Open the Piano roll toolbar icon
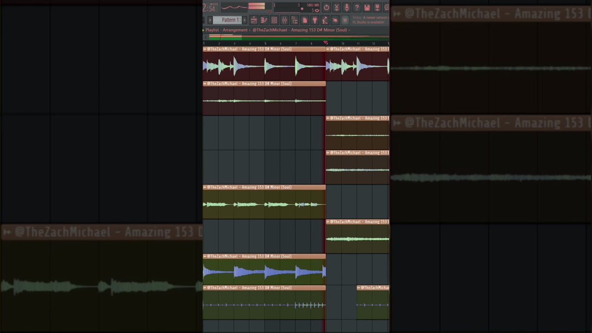 [264, 20]
